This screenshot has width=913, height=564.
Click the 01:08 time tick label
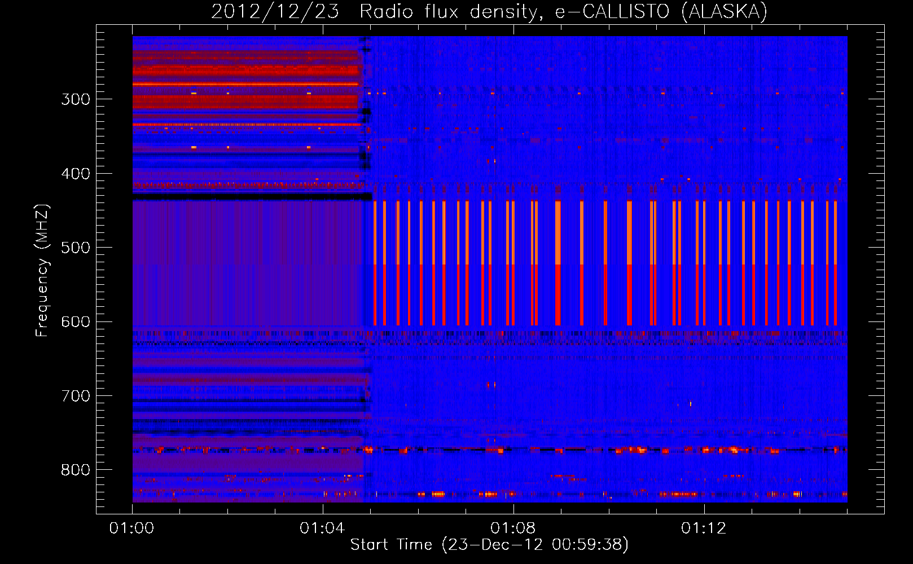(513, 528)
